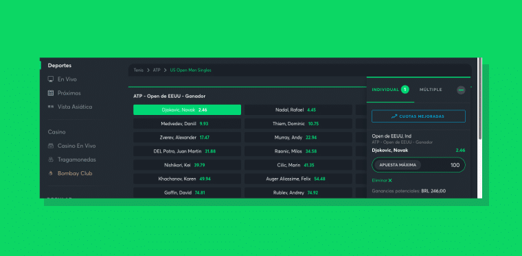The width and height of the screenshot is (522, 256).
Task: Click the Próximos calendar icon
Action: 51,93
